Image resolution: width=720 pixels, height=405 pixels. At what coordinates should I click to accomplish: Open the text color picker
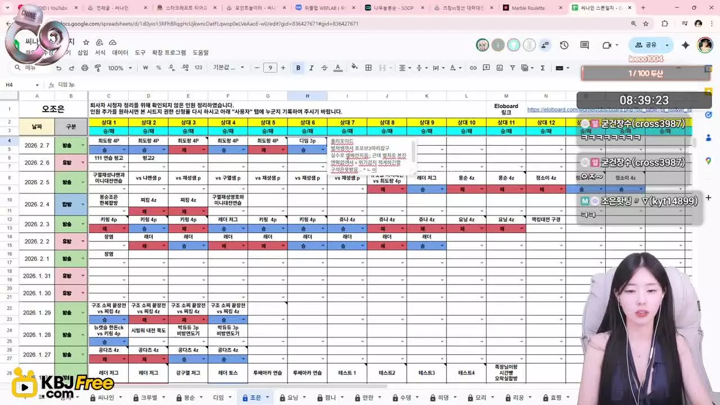pos(338,68)
